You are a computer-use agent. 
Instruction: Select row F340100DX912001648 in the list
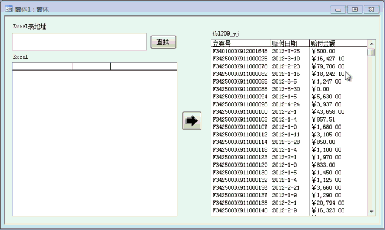coord(289,51)
